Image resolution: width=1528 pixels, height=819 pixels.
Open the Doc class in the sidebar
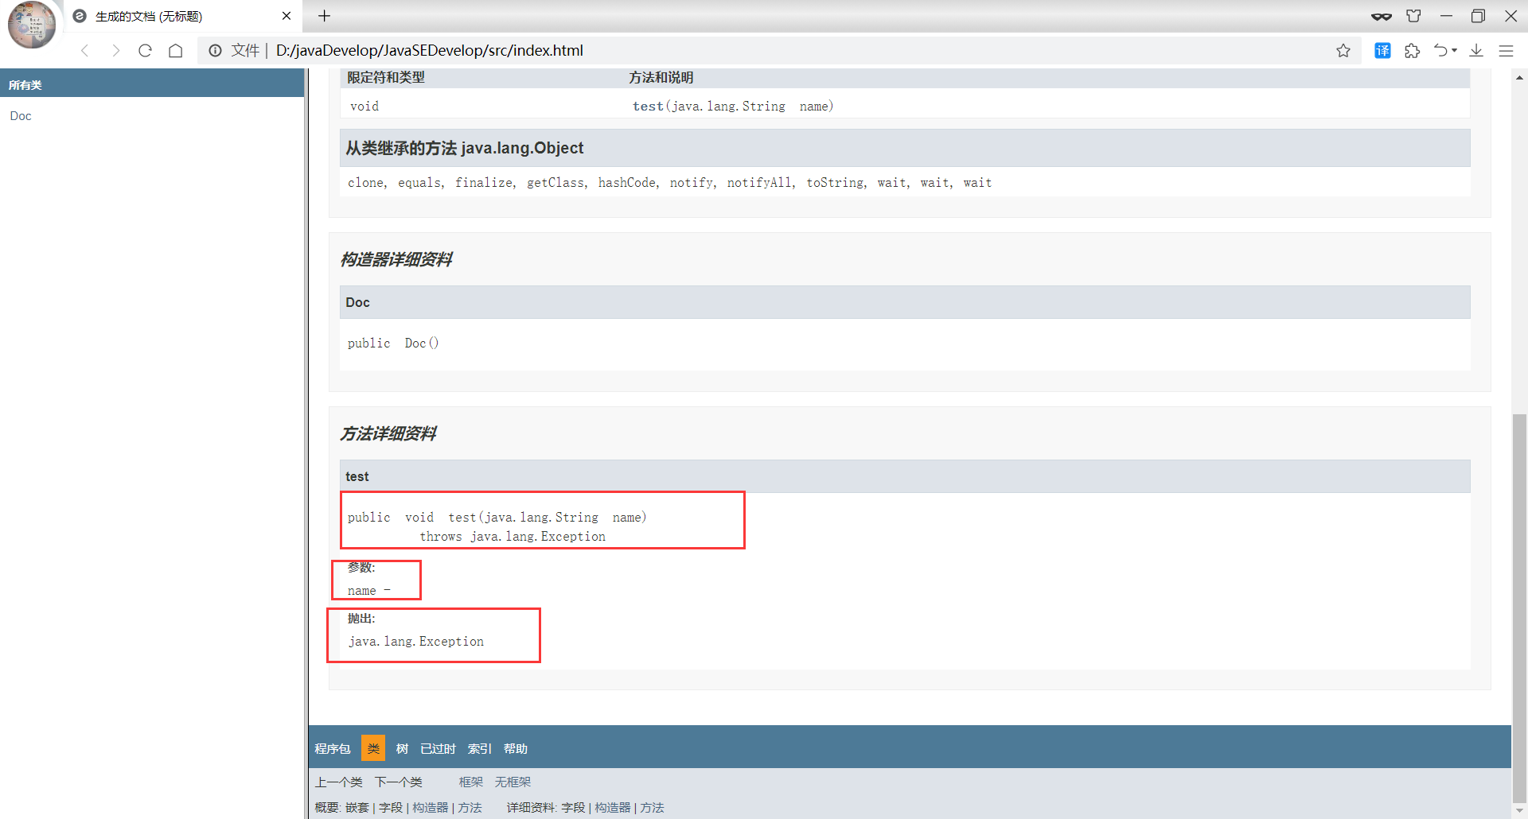(21, 116)
